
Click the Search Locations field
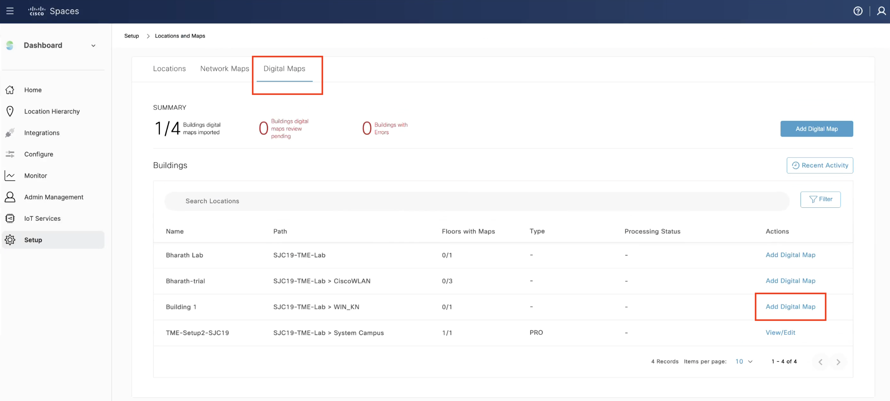click(477, 201)
